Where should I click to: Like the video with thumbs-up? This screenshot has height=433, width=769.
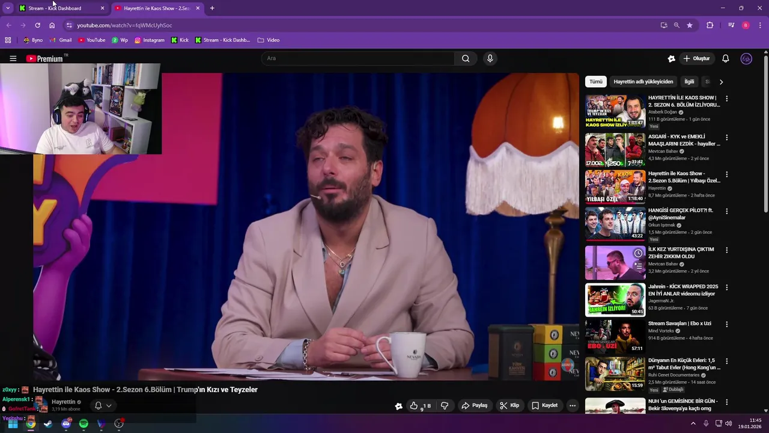coord(414,406)
